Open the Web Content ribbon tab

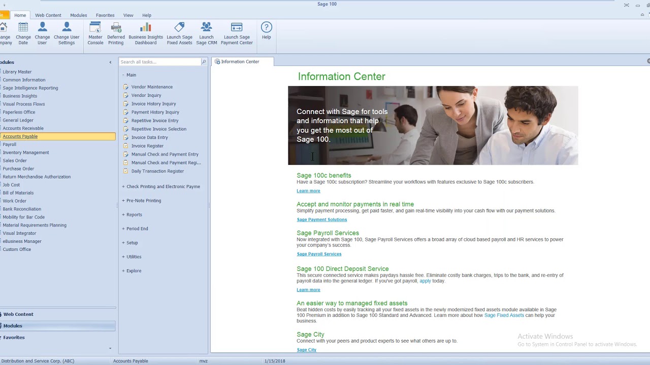pos(48,15)
